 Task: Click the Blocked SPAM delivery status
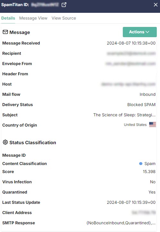click(141, 104)
